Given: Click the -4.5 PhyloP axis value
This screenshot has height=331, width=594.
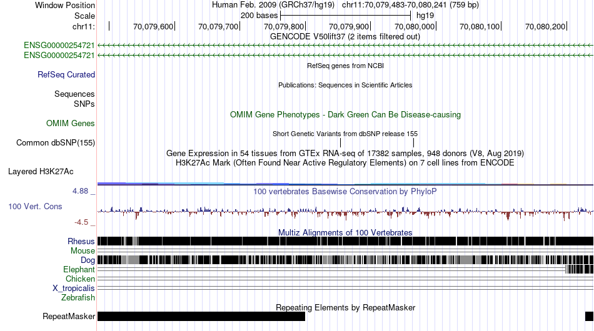Looking at the screenshot, I should [x=81, y=222].
